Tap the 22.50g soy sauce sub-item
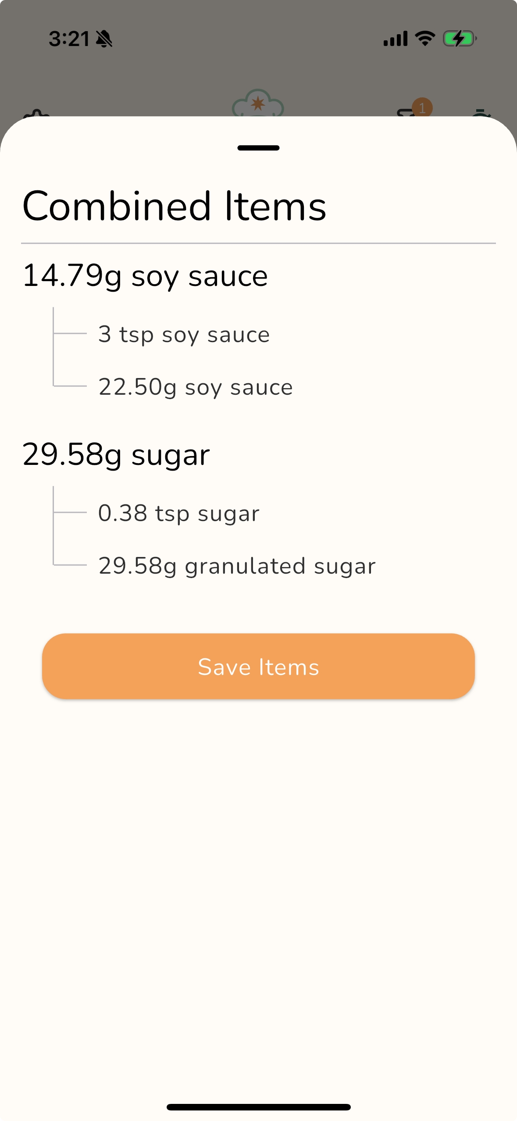 point(196,387)
